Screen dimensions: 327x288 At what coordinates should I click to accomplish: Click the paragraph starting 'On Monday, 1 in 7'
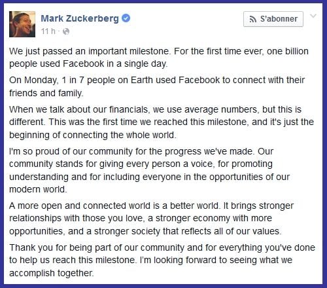tap(157, 86)
